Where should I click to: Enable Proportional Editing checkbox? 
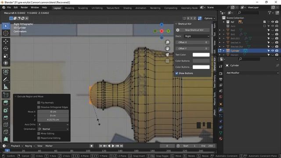tap(39, 138)
